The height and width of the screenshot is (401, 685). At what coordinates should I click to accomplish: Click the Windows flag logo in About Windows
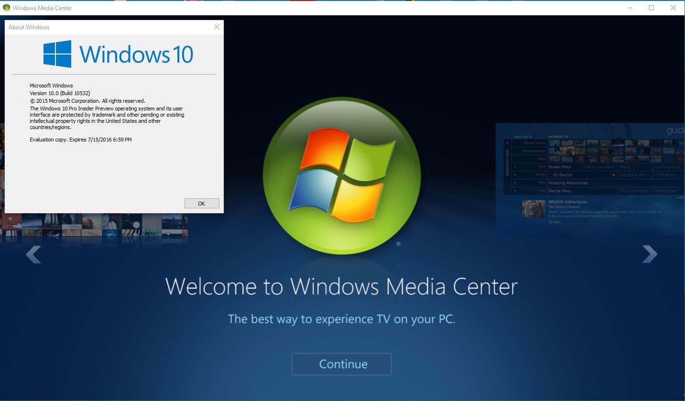click(57, 54)
